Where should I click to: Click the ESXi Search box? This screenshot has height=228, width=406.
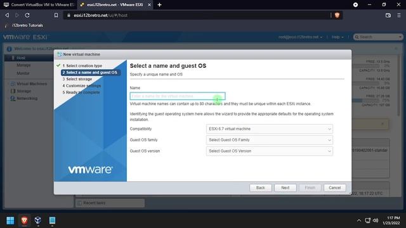click(x=378, y=37)
